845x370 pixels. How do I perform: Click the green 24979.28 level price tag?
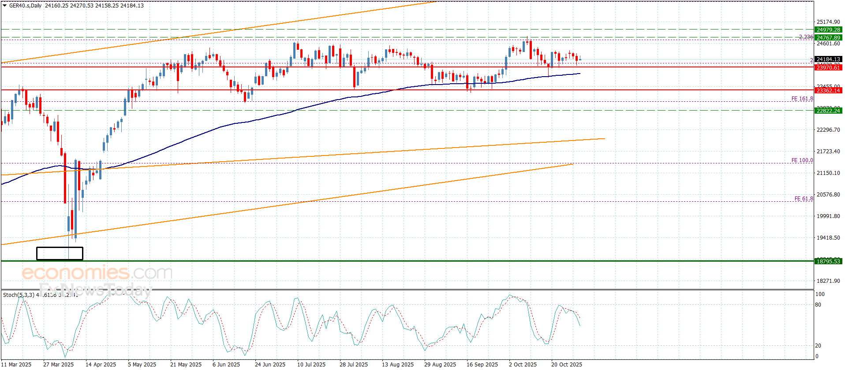pos(828,30)
